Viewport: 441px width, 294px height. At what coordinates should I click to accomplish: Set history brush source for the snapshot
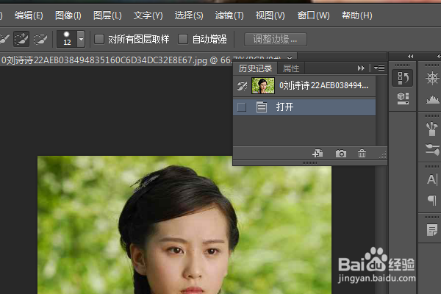(242, 86)
